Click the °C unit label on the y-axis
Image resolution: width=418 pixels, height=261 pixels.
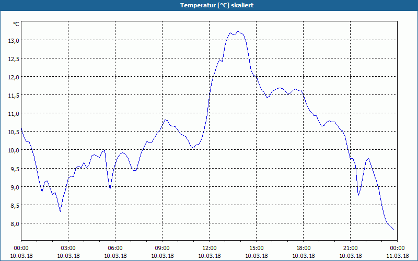click(x=16, y=24)
